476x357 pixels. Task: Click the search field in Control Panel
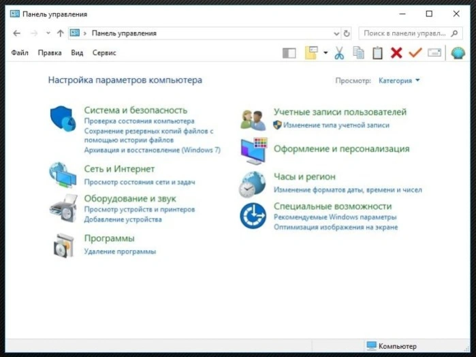(411, 33)
